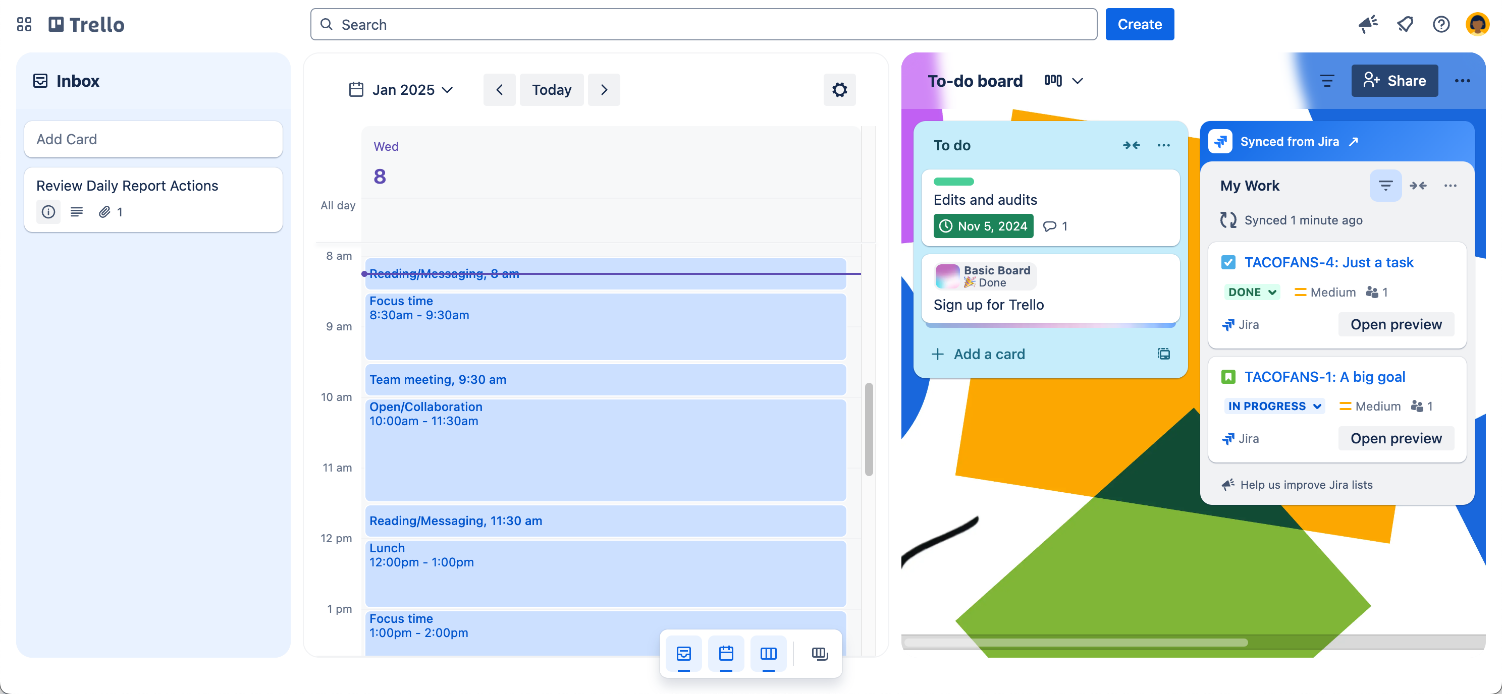
Task: Click Share board button
Action: click(x=1394, y=81)
